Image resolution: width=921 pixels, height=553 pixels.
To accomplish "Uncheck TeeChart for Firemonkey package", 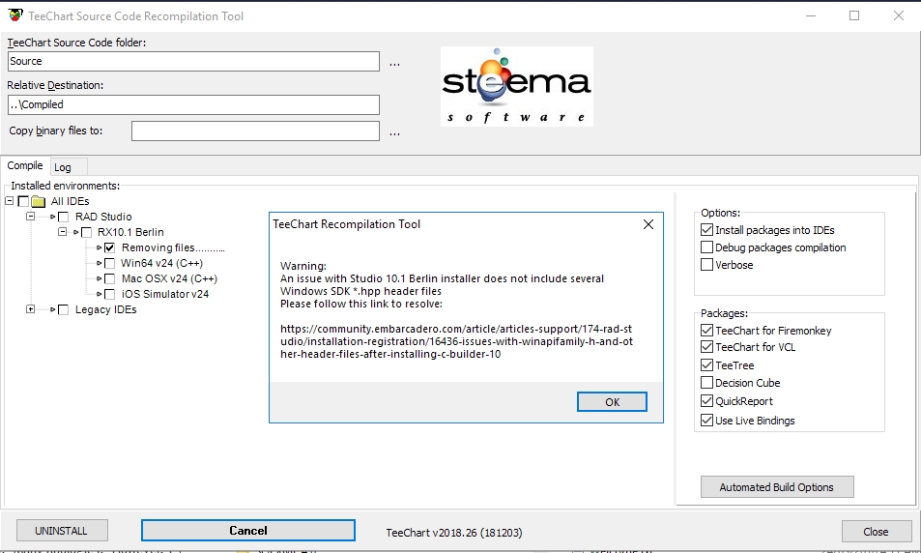I will 707,331.
